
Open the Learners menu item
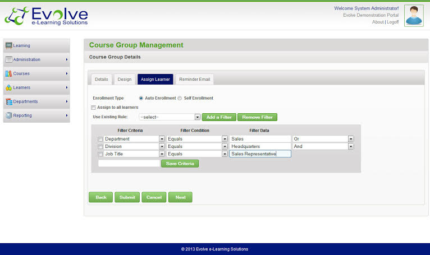tap(36, 87)
